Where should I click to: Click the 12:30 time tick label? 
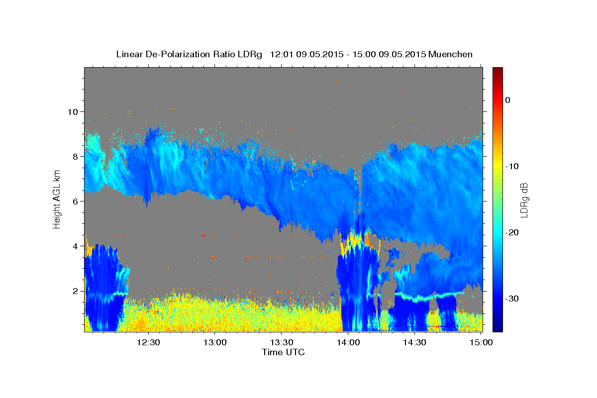click(148, 342)
